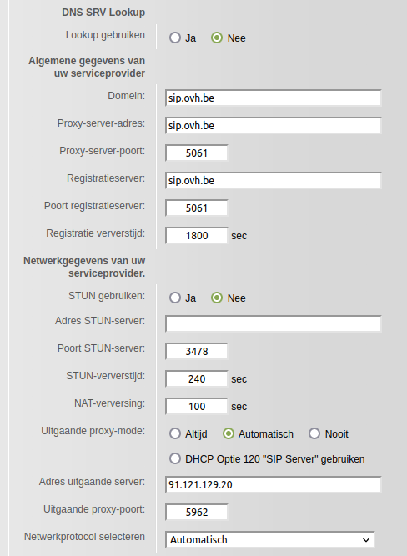407x556 pixels.
Task: Set outgoing proxy mode to Altijd
Action: (x=175, y=433)
